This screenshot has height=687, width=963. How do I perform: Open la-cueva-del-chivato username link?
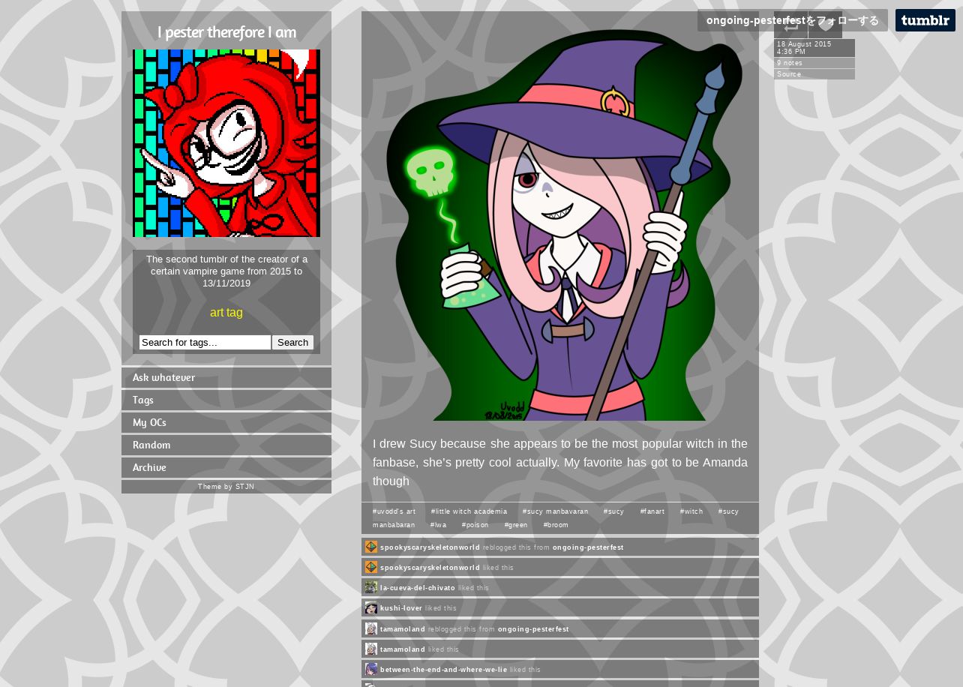click(418, 588)
